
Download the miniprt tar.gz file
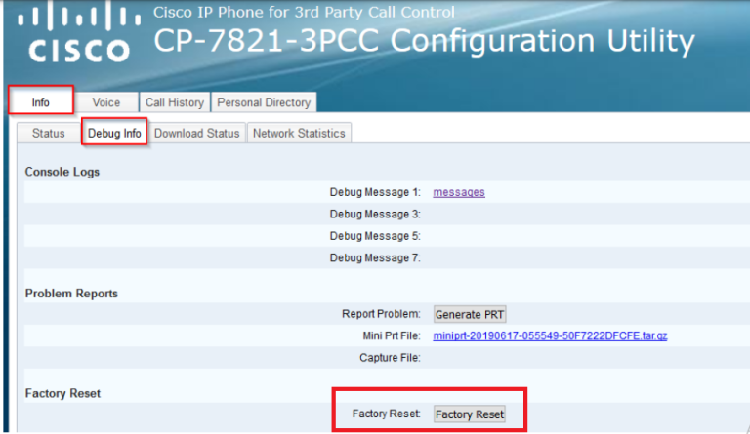(550, 335)
